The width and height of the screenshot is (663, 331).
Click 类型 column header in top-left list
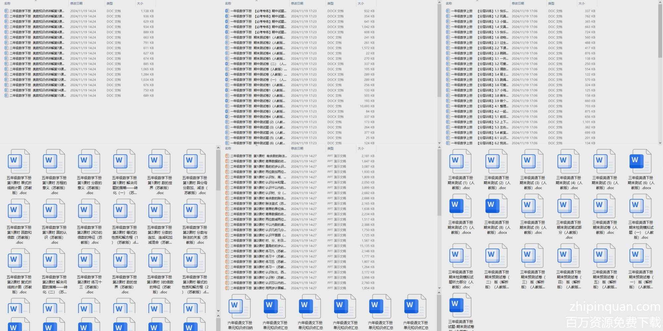tap(110, 3)
